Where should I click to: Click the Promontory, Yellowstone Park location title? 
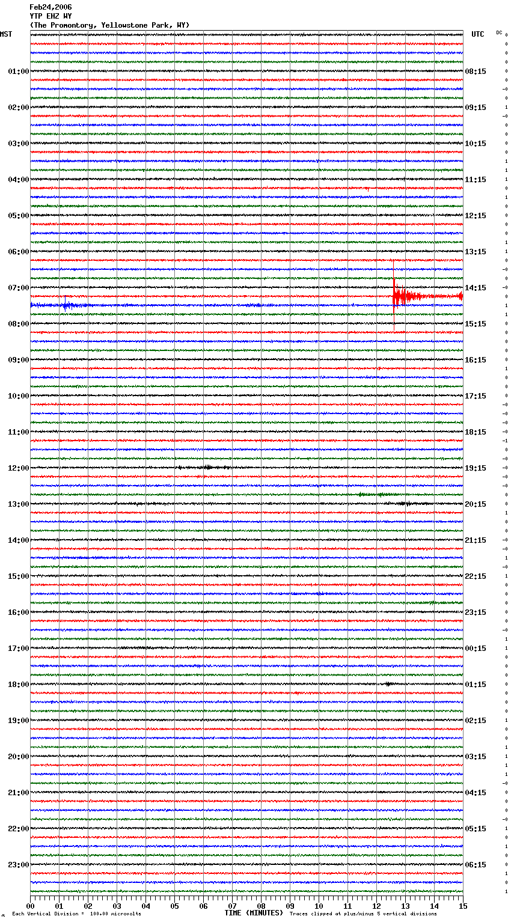[x=109, y=25]
